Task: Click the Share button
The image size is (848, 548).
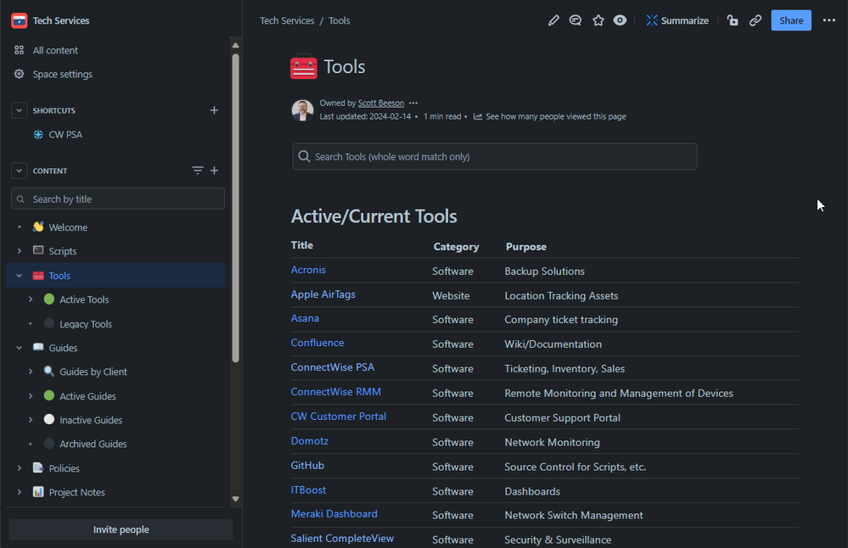Action: coord(790,20)
